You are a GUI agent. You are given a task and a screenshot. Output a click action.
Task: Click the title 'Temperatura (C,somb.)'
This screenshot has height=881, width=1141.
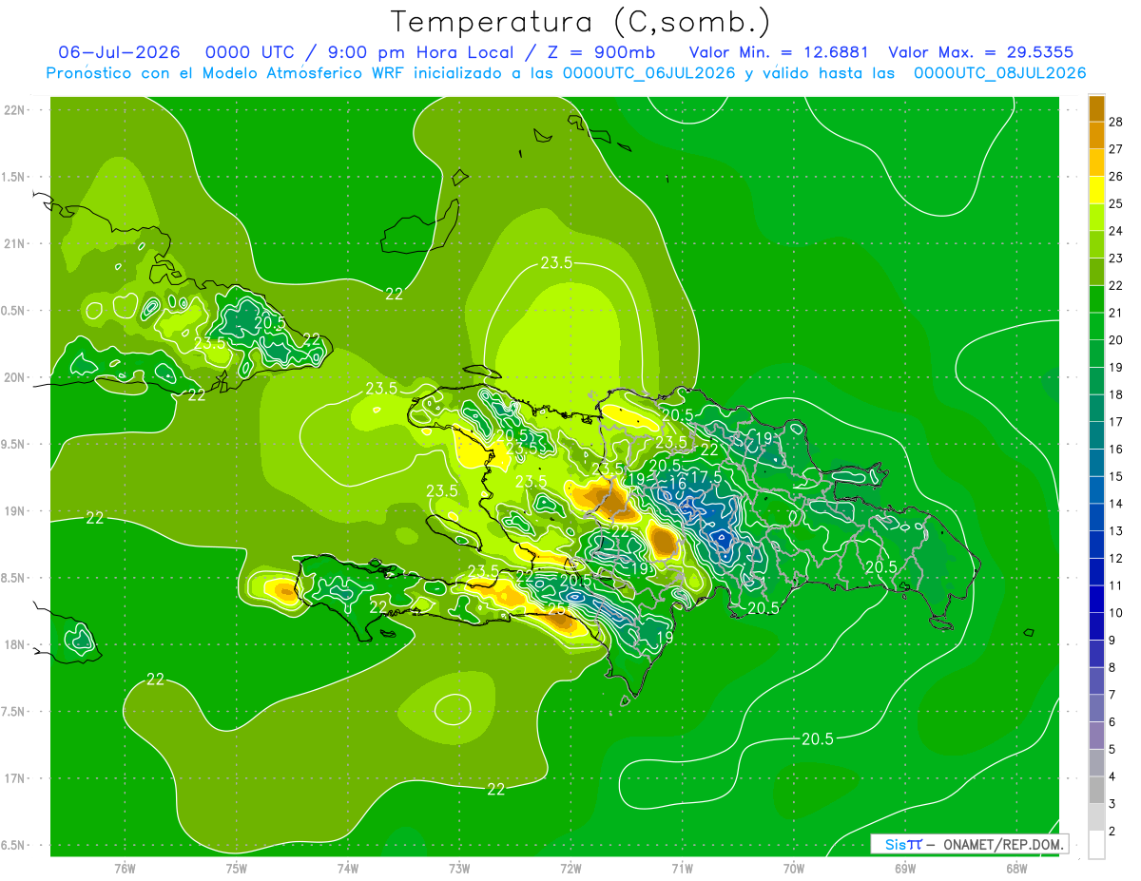click(581, 22)
